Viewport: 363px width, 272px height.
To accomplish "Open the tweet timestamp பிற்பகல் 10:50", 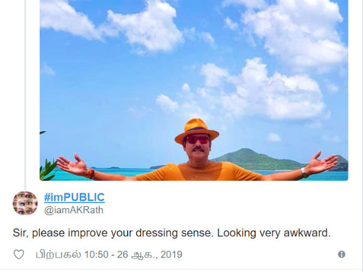I will (x=72, y=254).
